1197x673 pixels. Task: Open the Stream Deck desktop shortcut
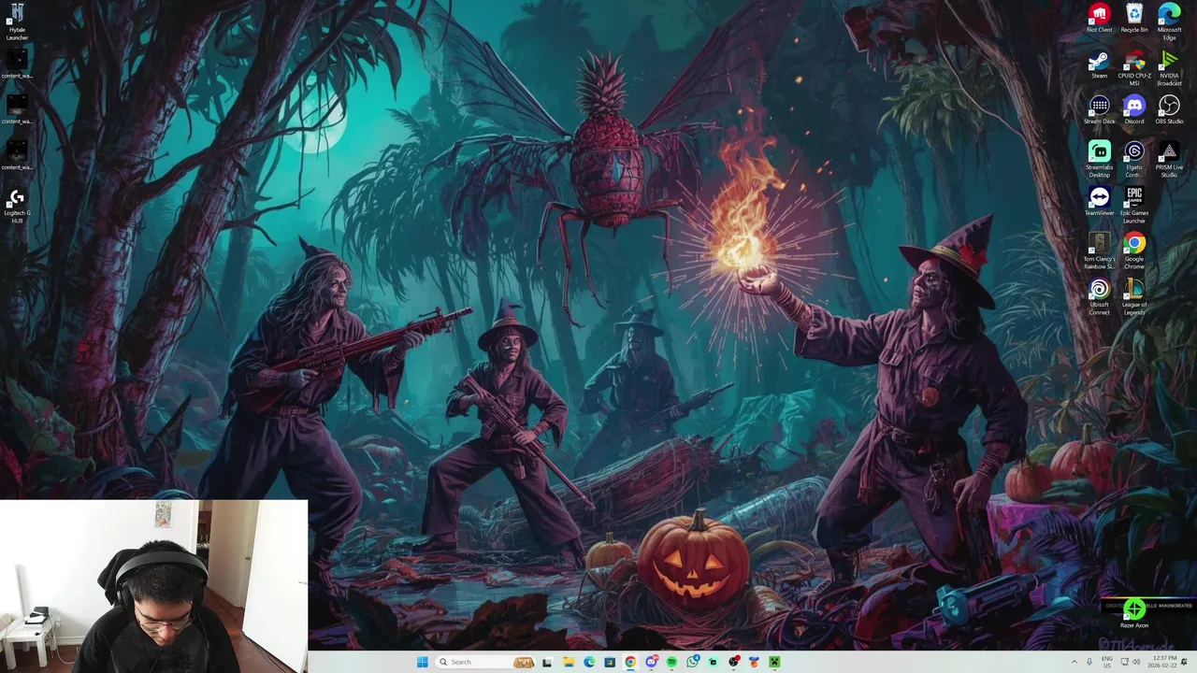coord(1099,110)
